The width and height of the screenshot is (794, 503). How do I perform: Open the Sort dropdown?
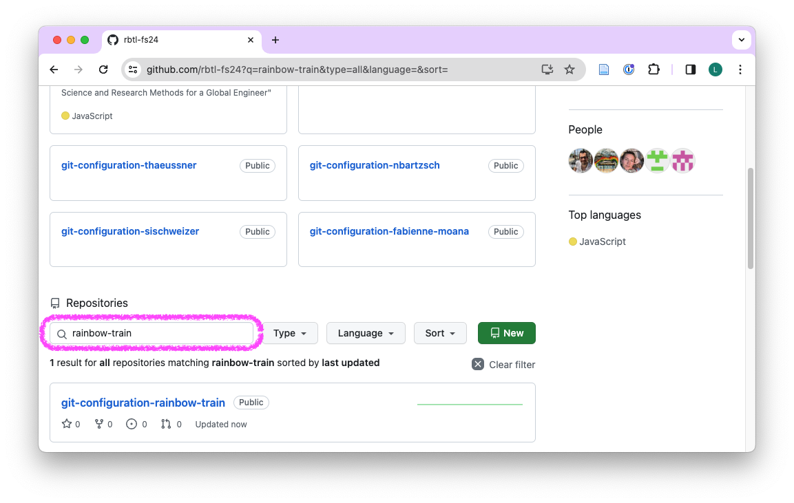coord(440,333)
